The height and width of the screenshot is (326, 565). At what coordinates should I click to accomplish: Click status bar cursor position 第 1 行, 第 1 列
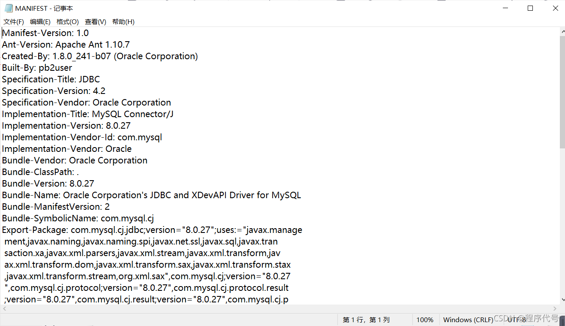click(366, 320)
